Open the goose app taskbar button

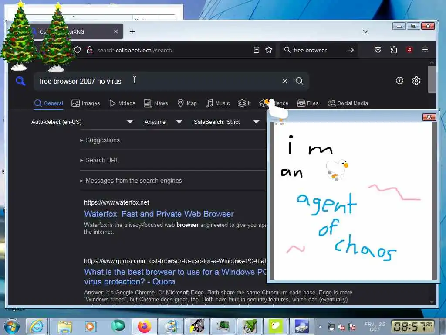[x=275, y=326]
